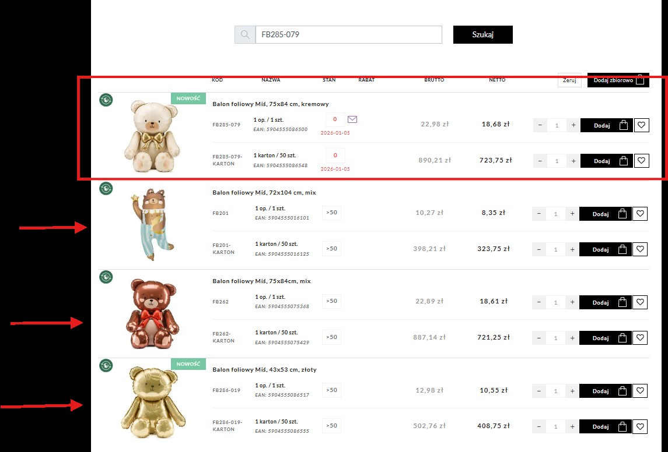
Task: Click the magnifier icon beside the search field
Action: click(245, 35)
